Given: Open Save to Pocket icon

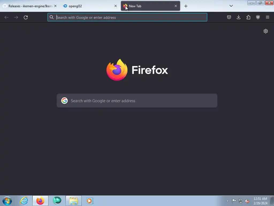Looking at the screenshot, I should coord(229,17).
